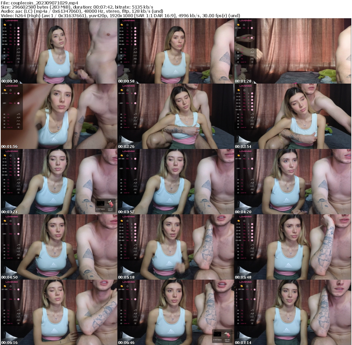Click the Lovense logo in the overlay menu

click(x=12, y=20)
